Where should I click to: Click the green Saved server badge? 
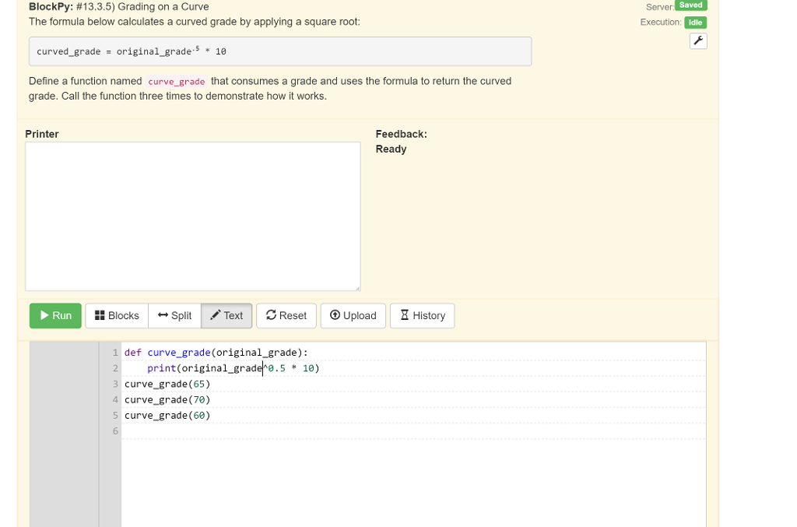(x=690, y=6)
